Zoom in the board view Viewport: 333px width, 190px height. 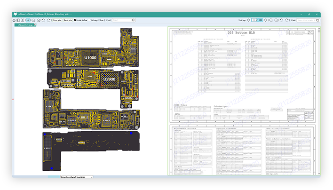[x=38, y=20]
